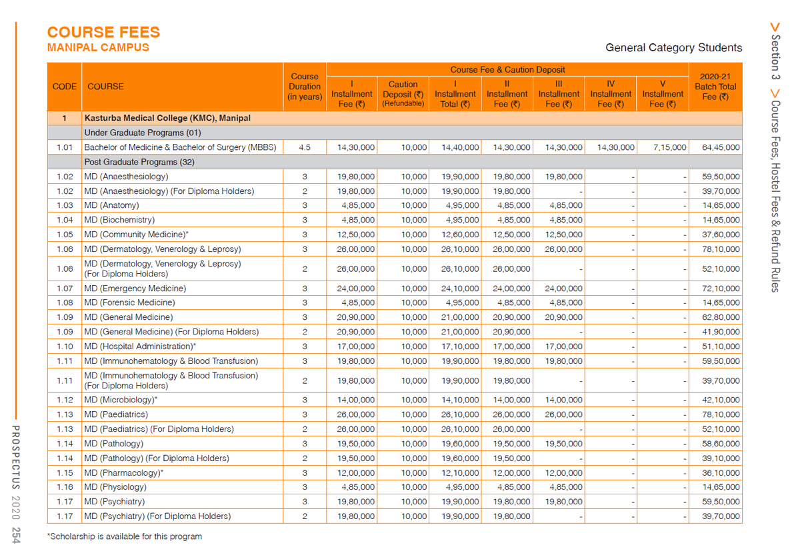Click the MBBS V installment fee 7,15,000
The height and width of the screenshot is (555, 800).
point(668,148)
